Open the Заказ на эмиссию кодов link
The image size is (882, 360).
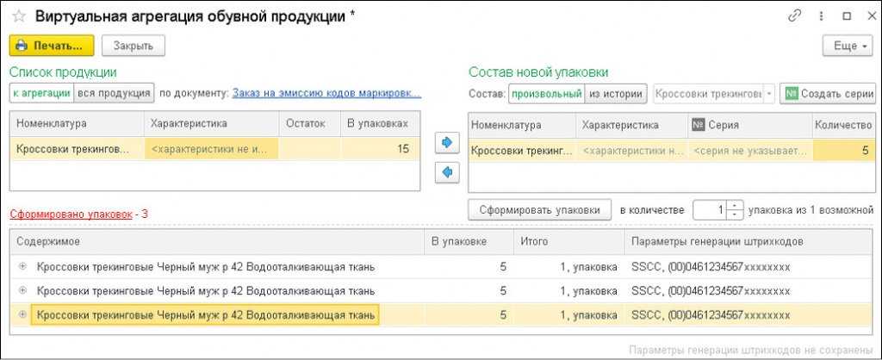pyautogui.click(x=326, y=93)
